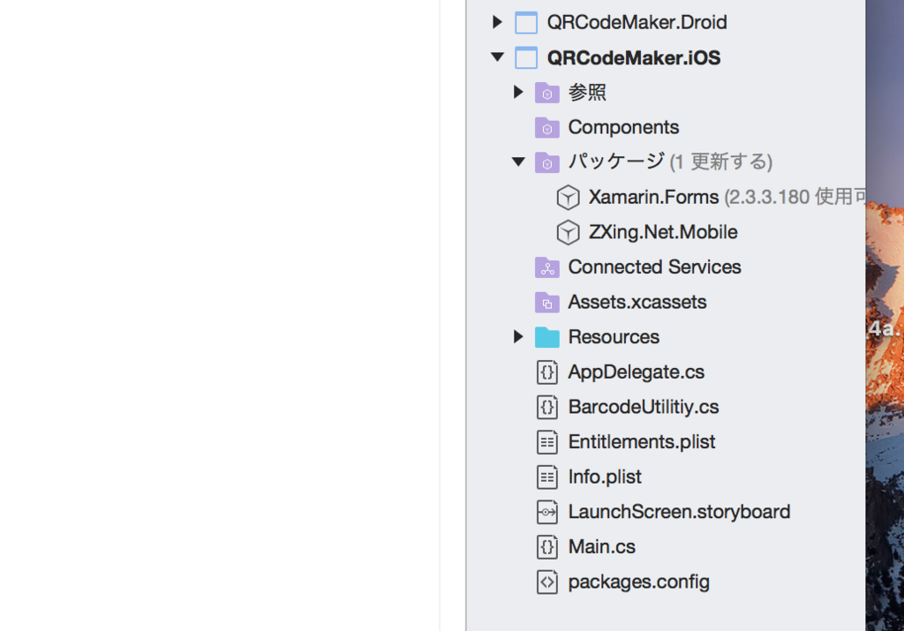Click the Xamarin.Forms package icon
The width and height of the screenshot is (904, 631).
[568, 197]
